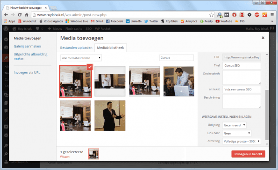Screen dimensions: 278x170
Task: Click the Adblock Plus extension icon
Action: point(257,15)
